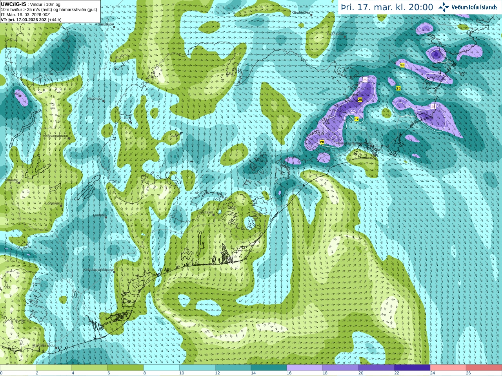Click the yellow 26 gust marker
502x376 pixels.
[402, 65]
